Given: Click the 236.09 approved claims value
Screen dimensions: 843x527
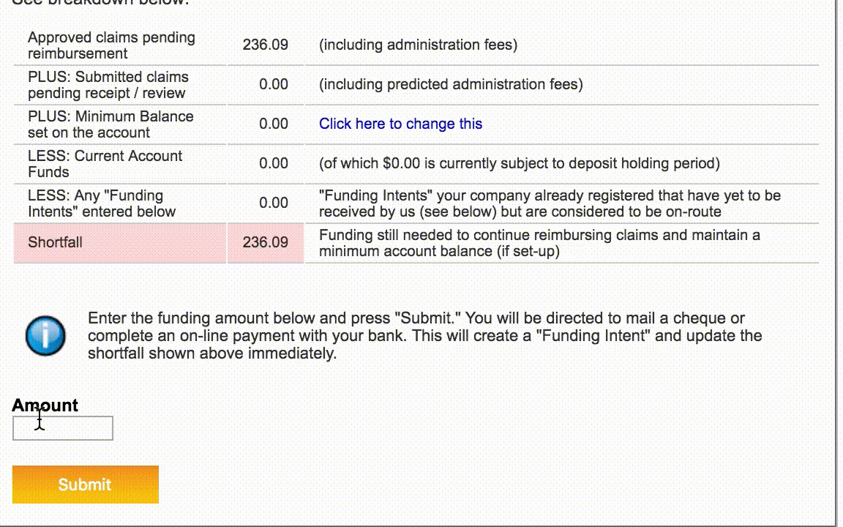Looking at the screenshot, I should coord(265,45).
